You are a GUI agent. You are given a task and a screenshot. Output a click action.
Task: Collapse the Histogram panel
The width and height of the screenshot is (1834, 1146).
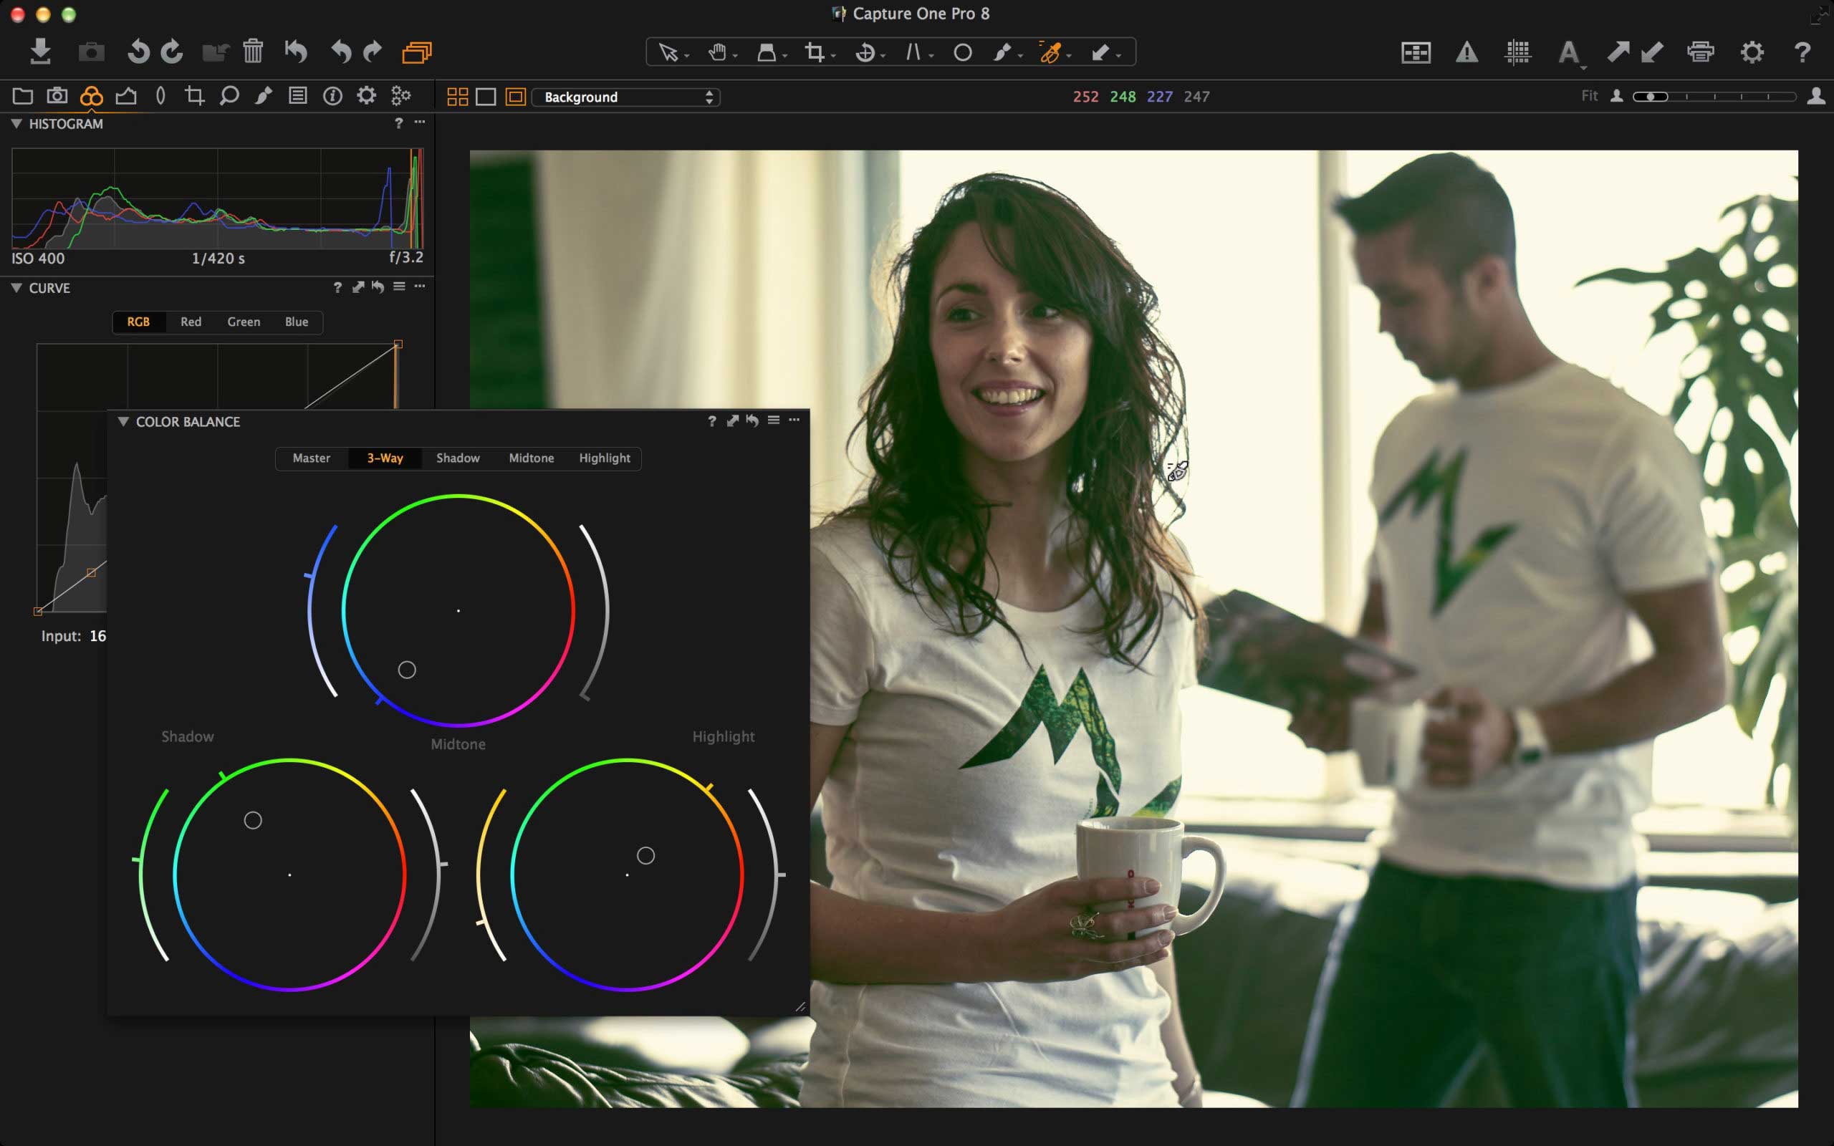tap(16, 123)
